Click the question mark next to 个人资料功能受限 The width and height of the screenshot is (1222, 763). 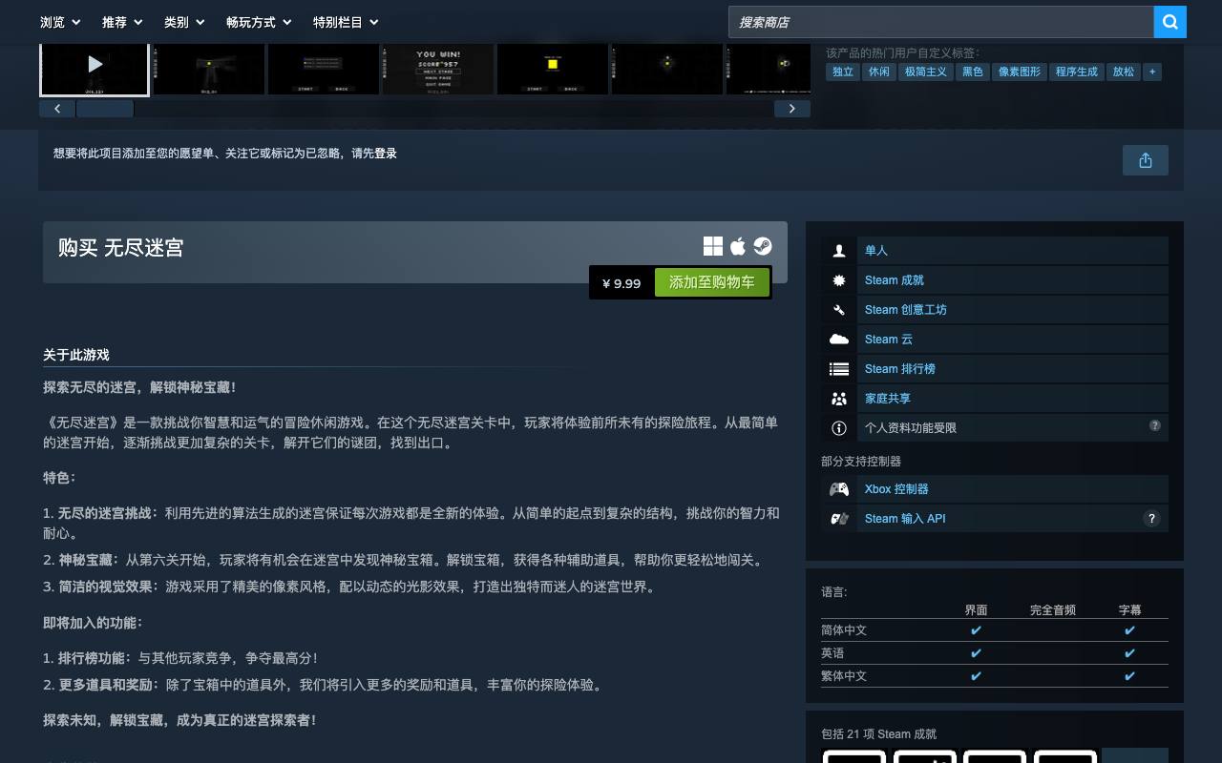pos(1155,425)
